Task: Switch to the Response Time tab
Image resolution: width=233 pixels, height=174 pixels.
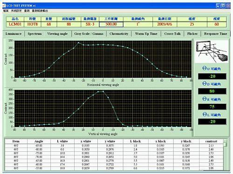Action: coord(216,34)
